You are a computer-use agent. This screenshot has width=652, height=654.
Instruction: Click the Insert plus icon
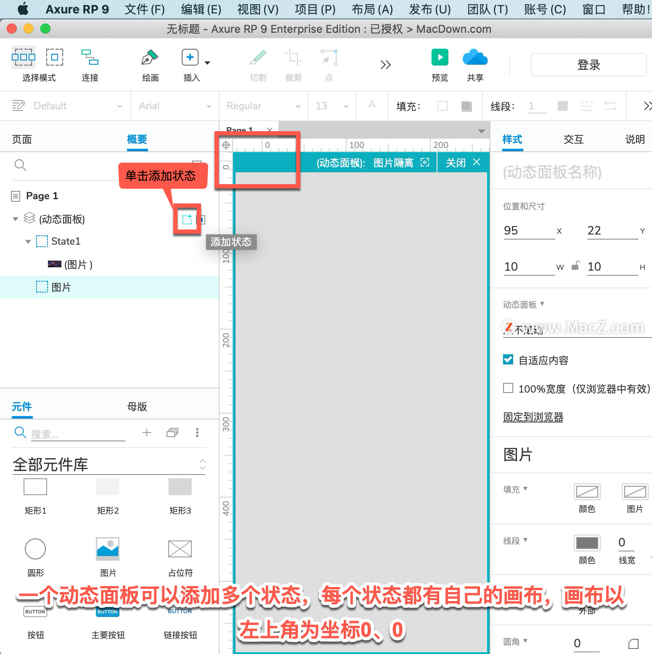[x=190, y=57]
